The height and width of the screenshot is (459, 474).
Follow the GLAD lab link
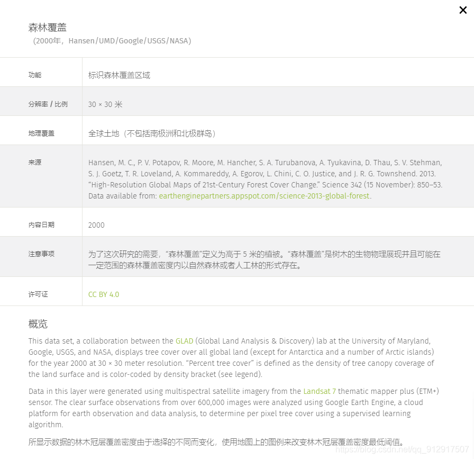pos(184,341)
